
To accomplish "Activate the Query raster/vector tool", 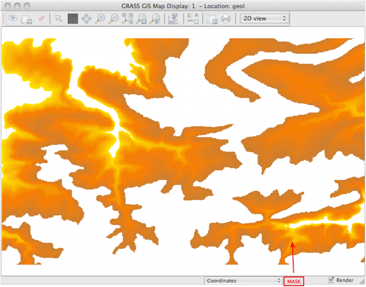I will pyautogui.click(x=73, y=19).
